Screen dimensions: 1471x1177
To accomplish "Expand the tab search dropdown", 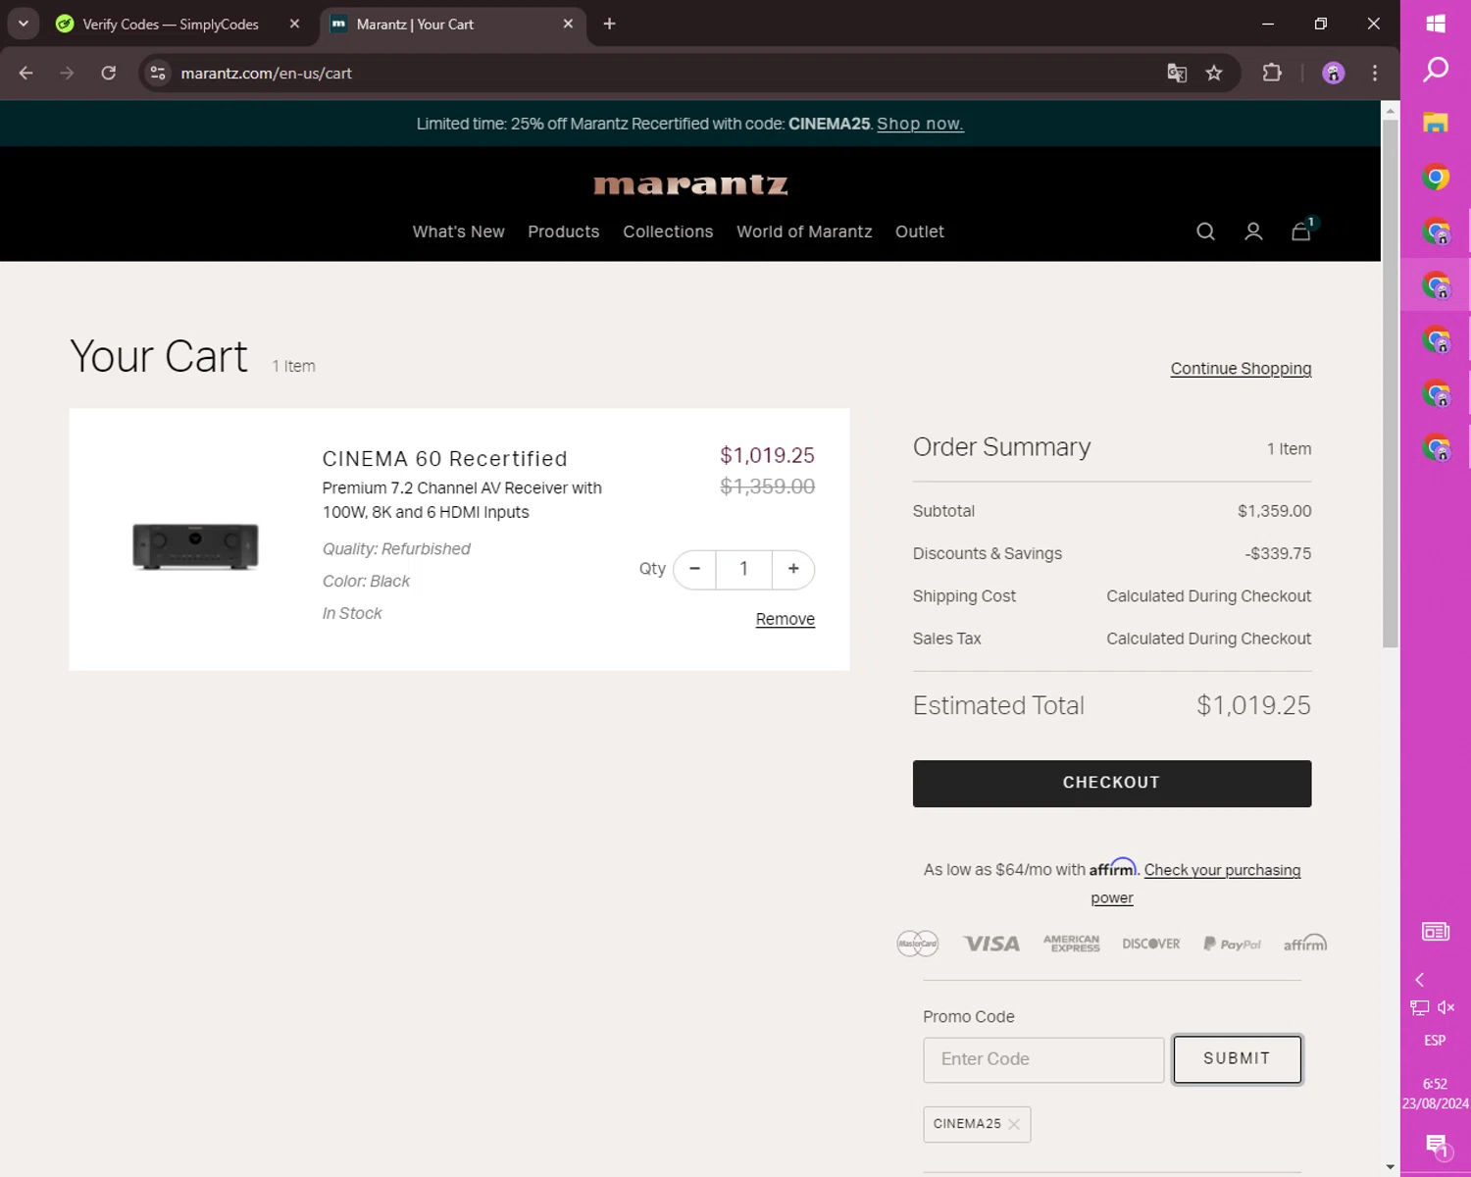I will tap(23, 24).
